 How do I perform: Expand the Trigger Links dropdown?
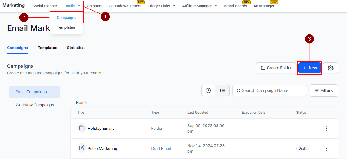tap(161, 6)
